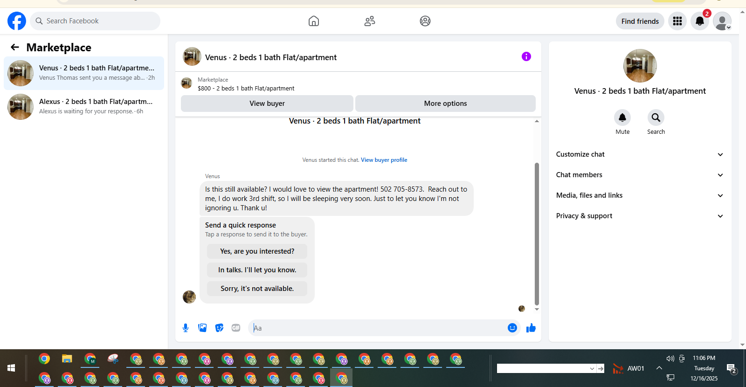The image size is (746, 387).
Task: Click Venus's avatar beside the quick responses
Action: (x=189, y=297)
